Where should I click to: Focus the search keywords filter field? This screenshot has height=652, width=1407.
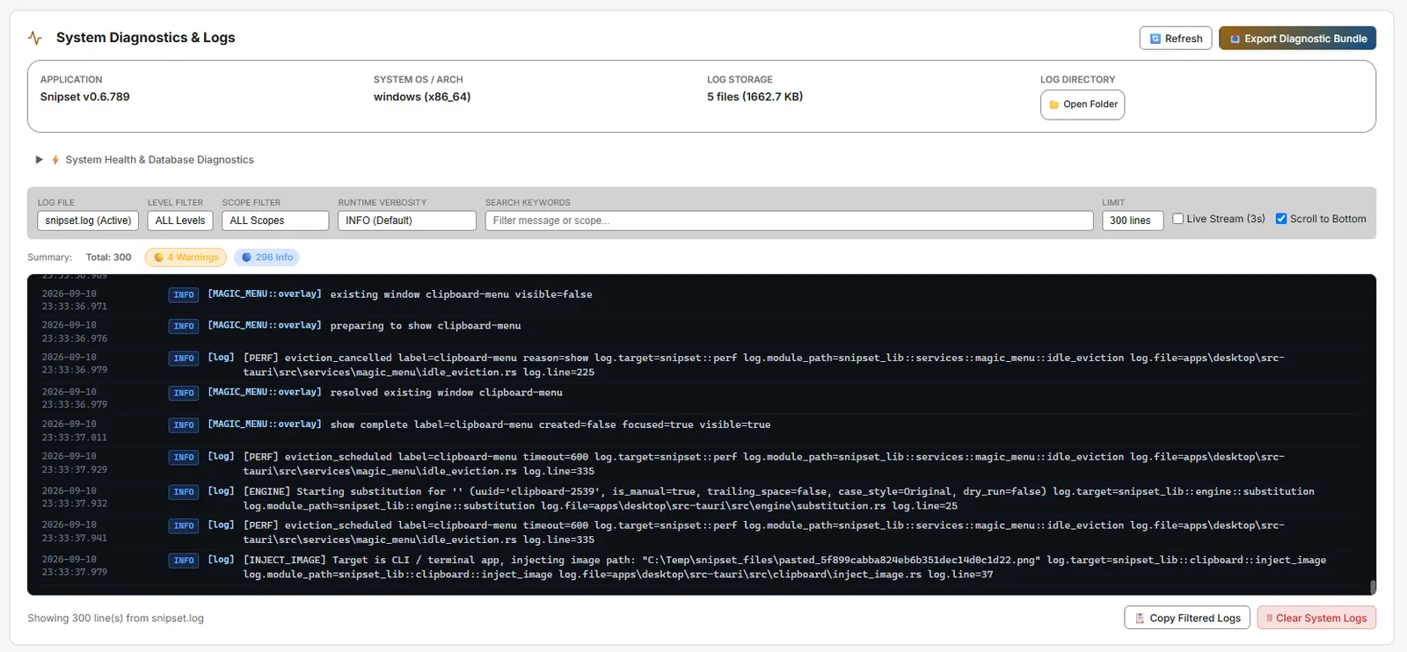coord(789,221)
